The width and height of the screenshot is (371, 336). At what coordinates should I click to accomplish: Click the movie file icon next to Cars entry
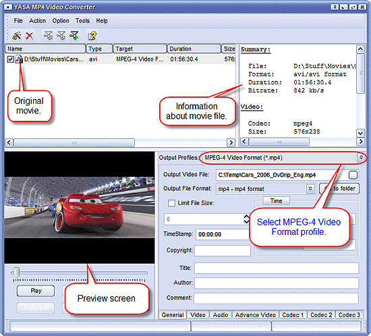coord(19,59)
